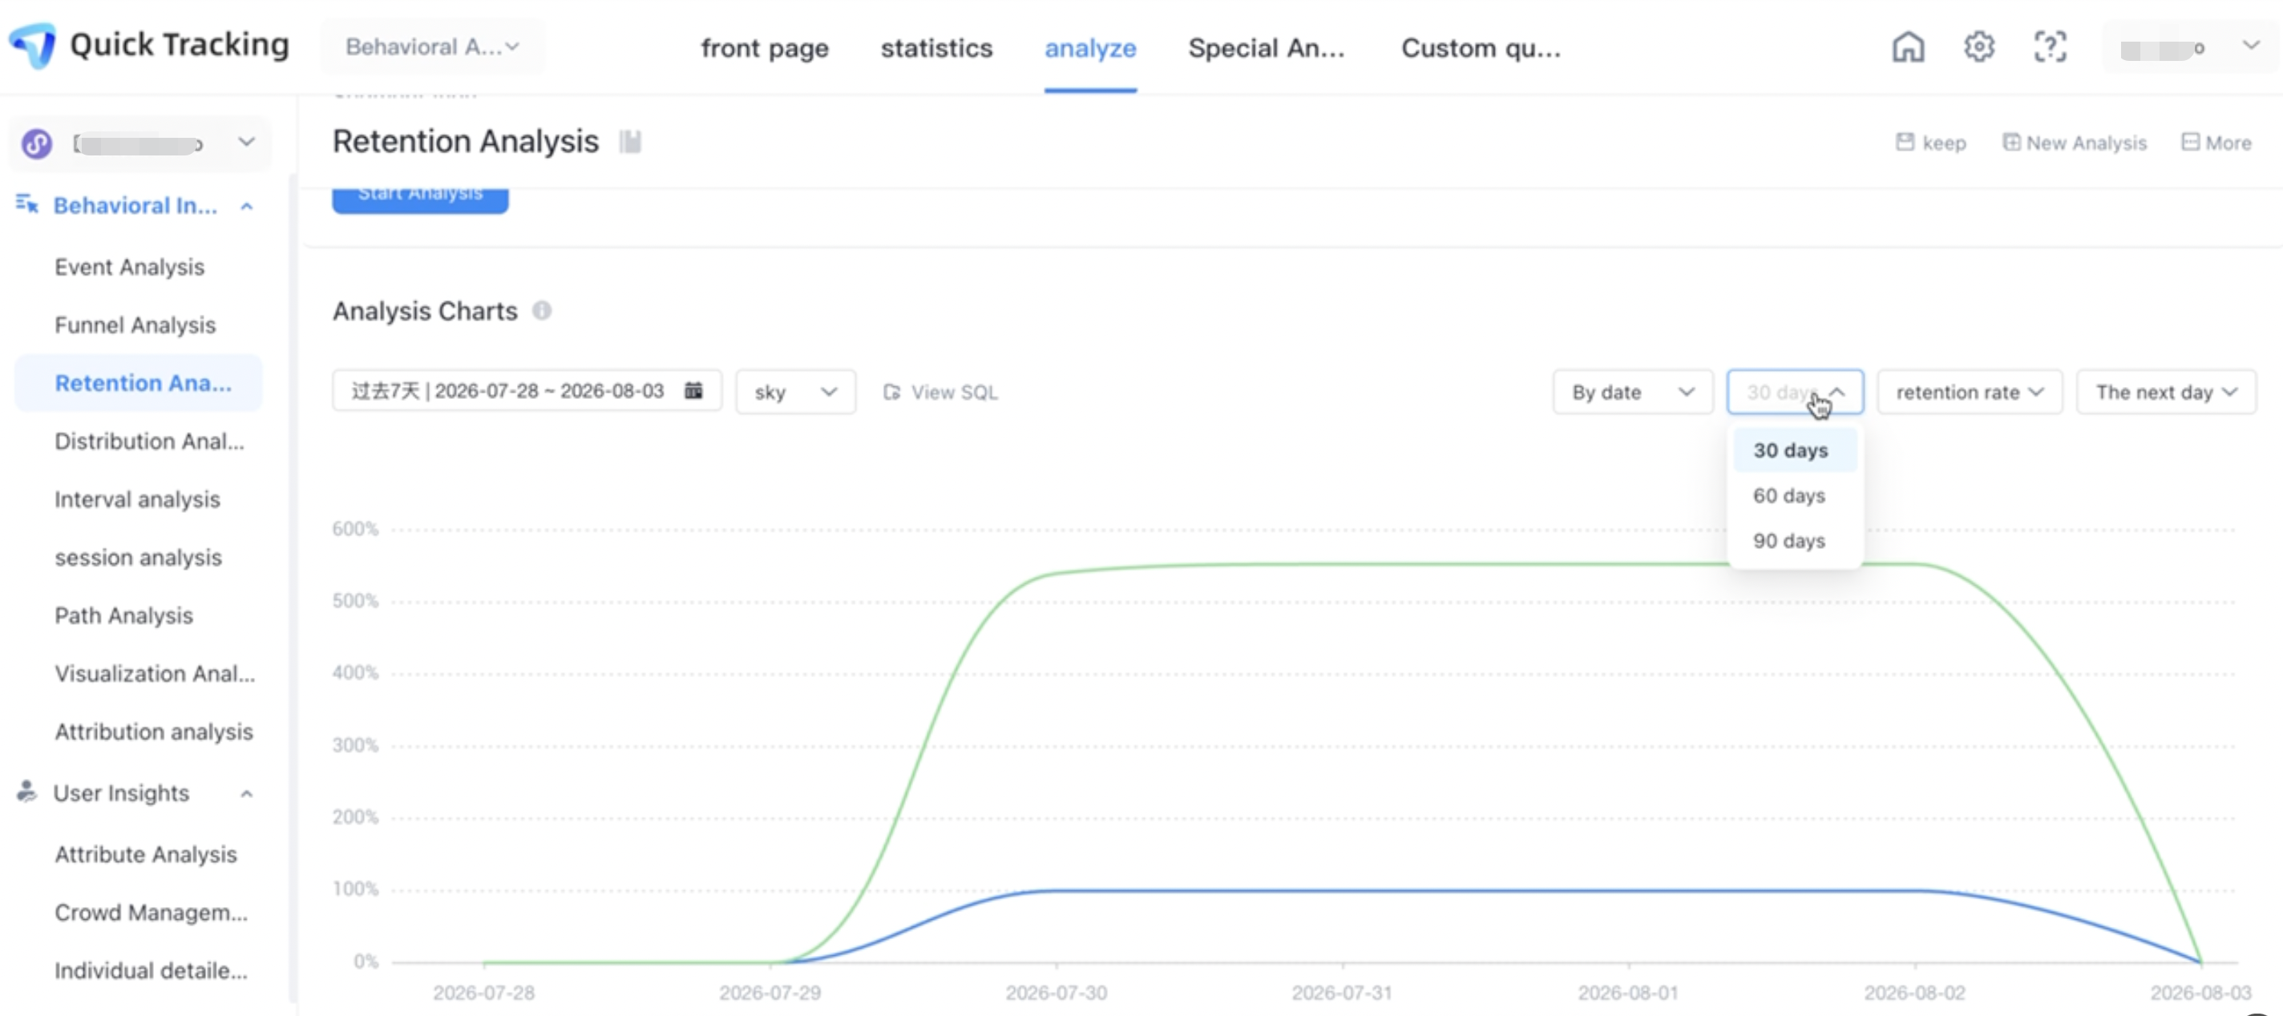Image resolution: width=2283 pixels, height=1016 pixels.
Task: Open Distribution Anal... in sidebar
Action: pyautogui.click(x=149, y=441)
